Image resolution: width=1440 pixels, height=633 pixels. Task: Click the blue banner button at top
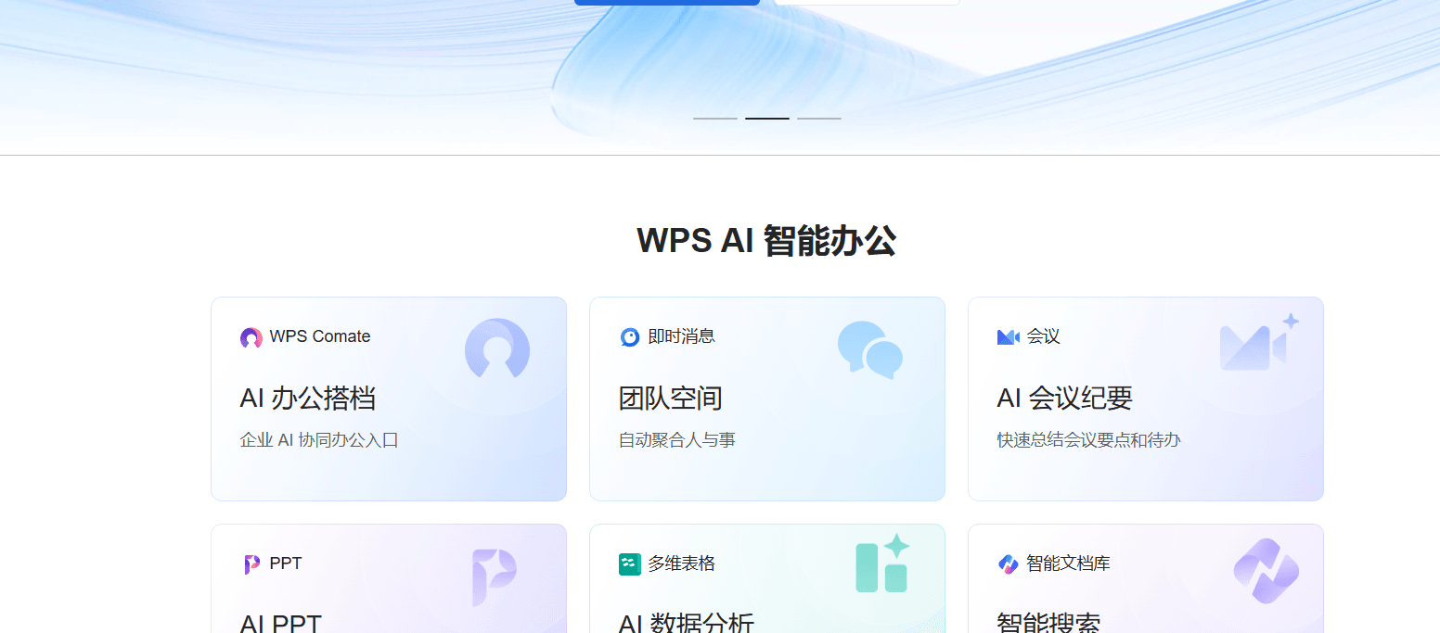click(x=667, y=2)
